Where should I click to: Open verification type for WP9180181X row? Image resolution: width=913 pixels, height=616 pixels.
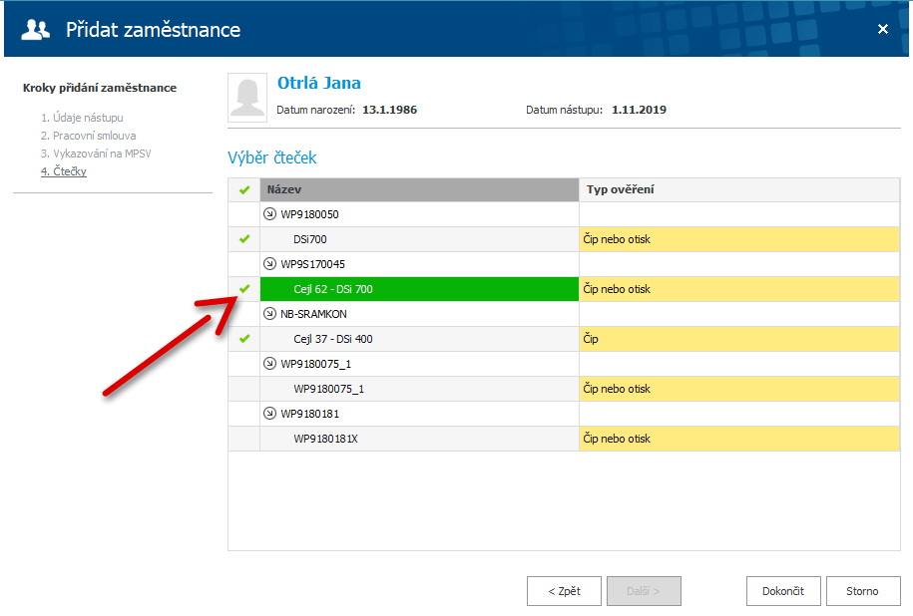point(739,439)
